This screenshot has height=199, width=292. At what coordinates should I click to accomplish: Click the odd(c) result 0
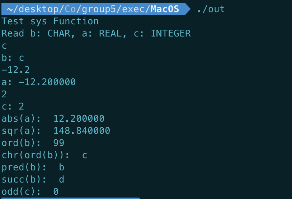[x=56, y=191]
